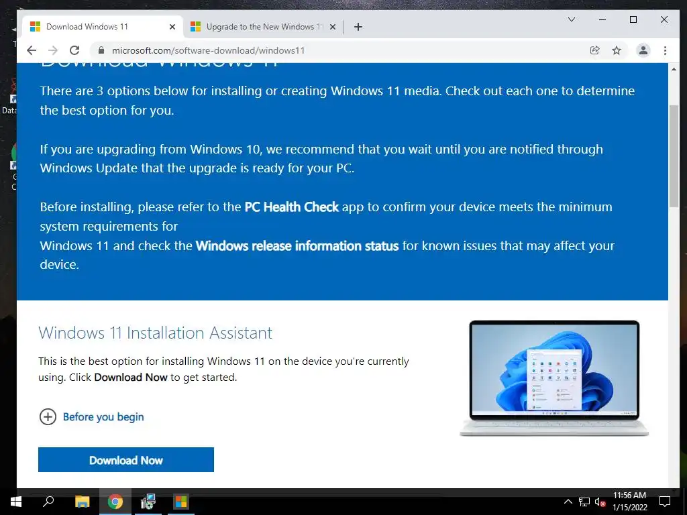This screenshot has height=515, width=687.
Task: Open the notification center icon
Action: 665,502
